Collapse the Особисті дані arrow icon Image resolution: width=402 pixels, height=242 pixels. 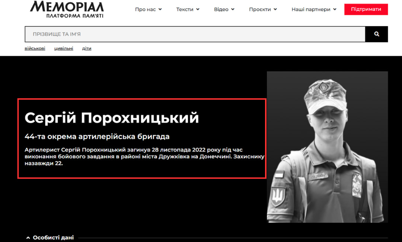click(28, 238)
